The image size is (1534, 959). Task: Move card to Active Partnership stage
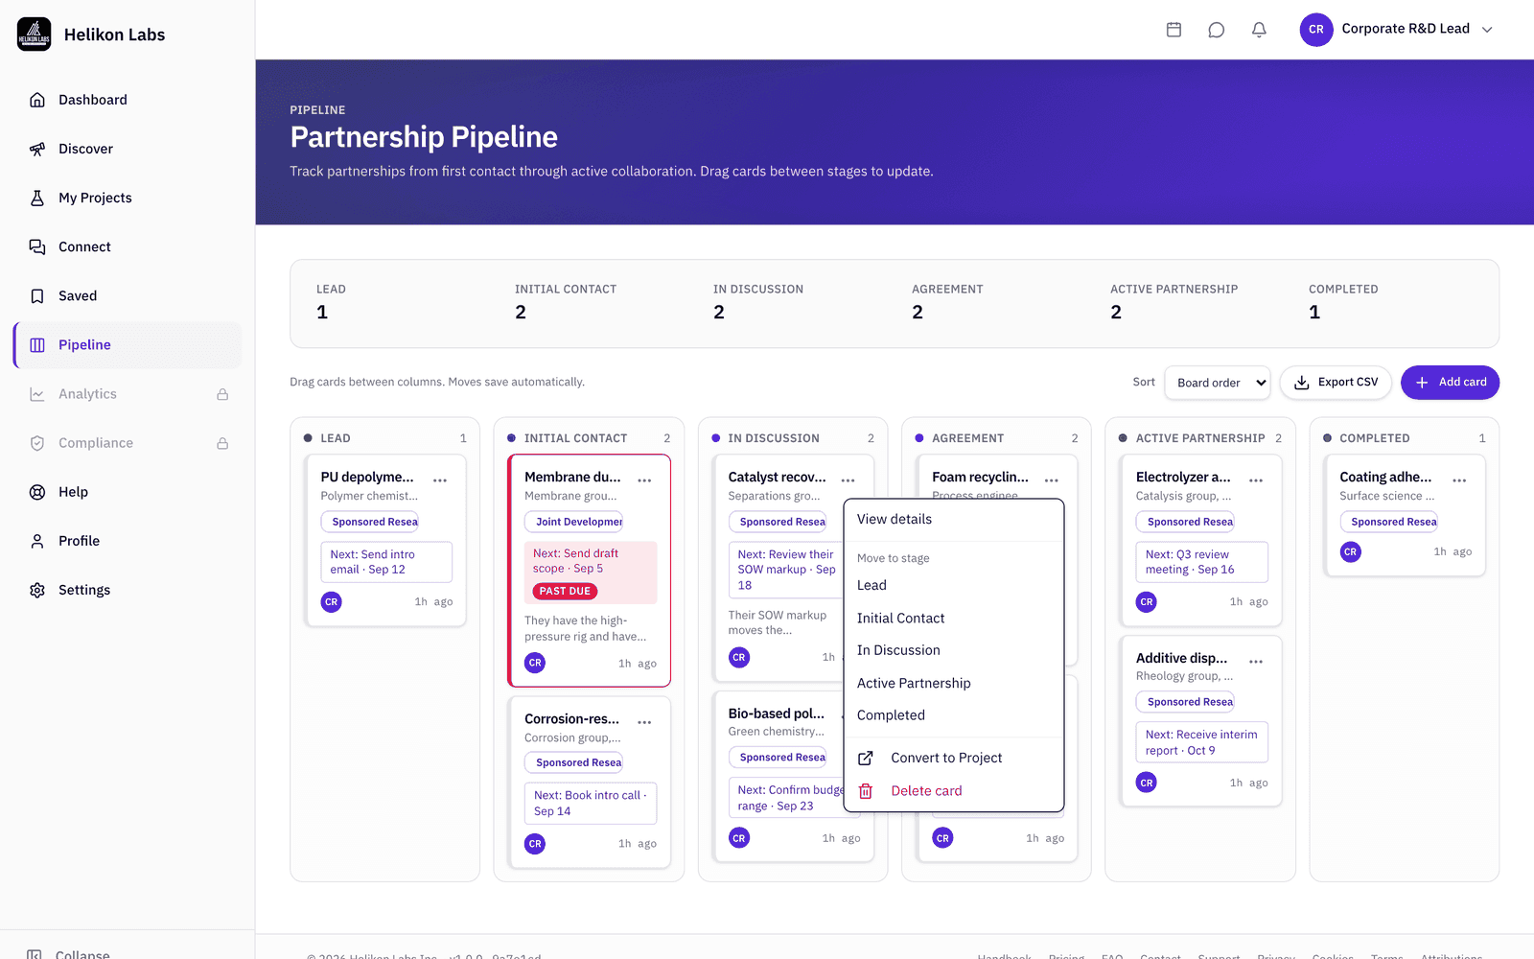pos(954,683)
